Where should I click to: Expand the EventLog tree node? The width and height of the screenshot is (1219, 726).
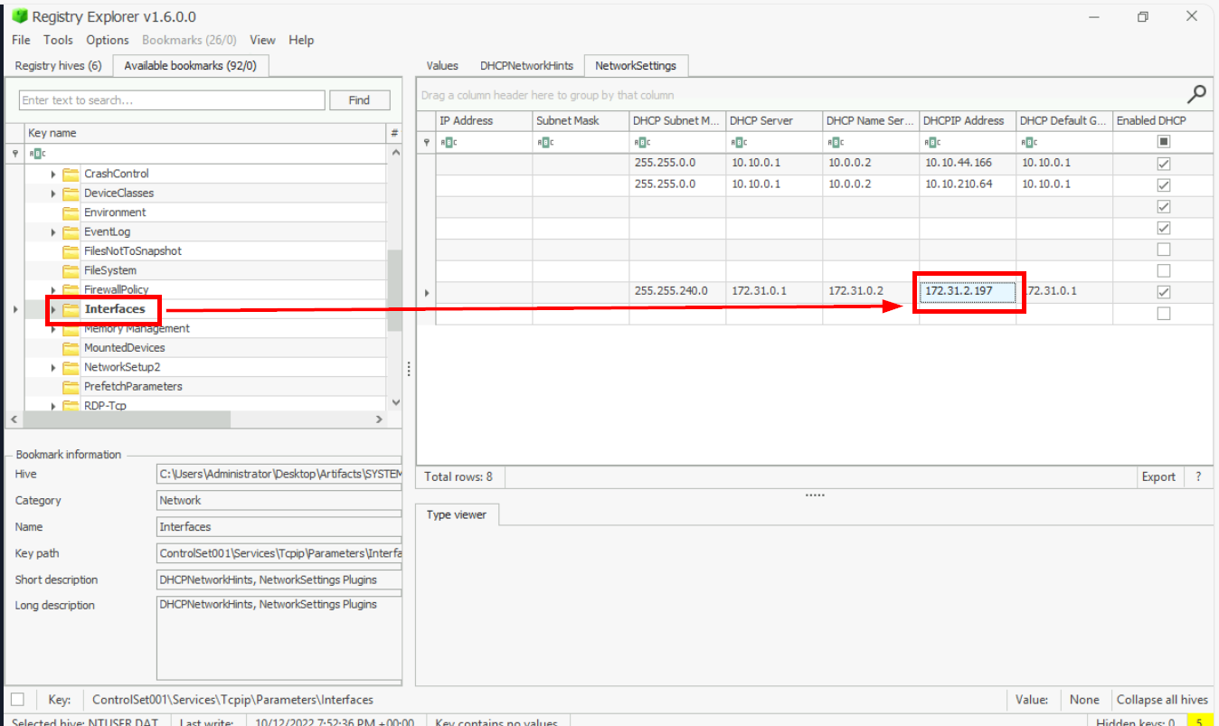53,232
